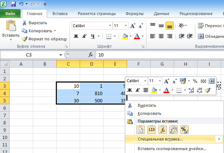The height and width of the screenshot is (153, 224).
Task: Increase decimal places in mini toolbar
Action: point(191,90)
